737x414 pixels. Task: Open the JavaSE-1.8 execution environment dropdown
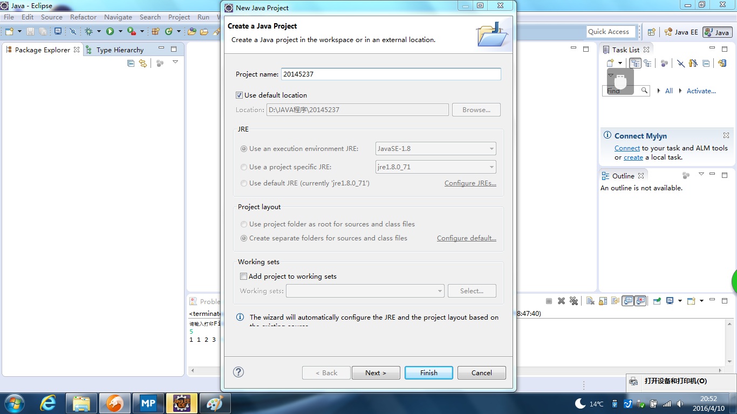pyautogui.click(x=435, y=149)
